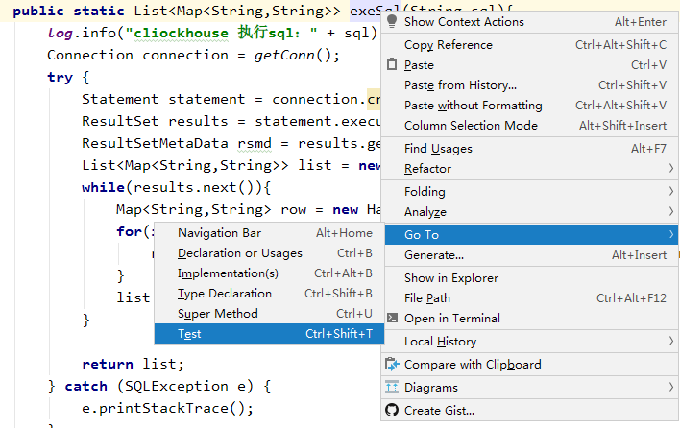Click the 'return list;' code line
This screenshot has width=680, height=428.
pyautogui.click(x=133, y=364)
